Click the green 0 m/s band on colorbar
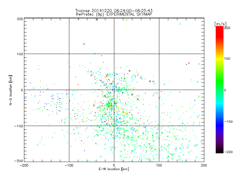Screen dimensions: 240x180 coord(220,90)
